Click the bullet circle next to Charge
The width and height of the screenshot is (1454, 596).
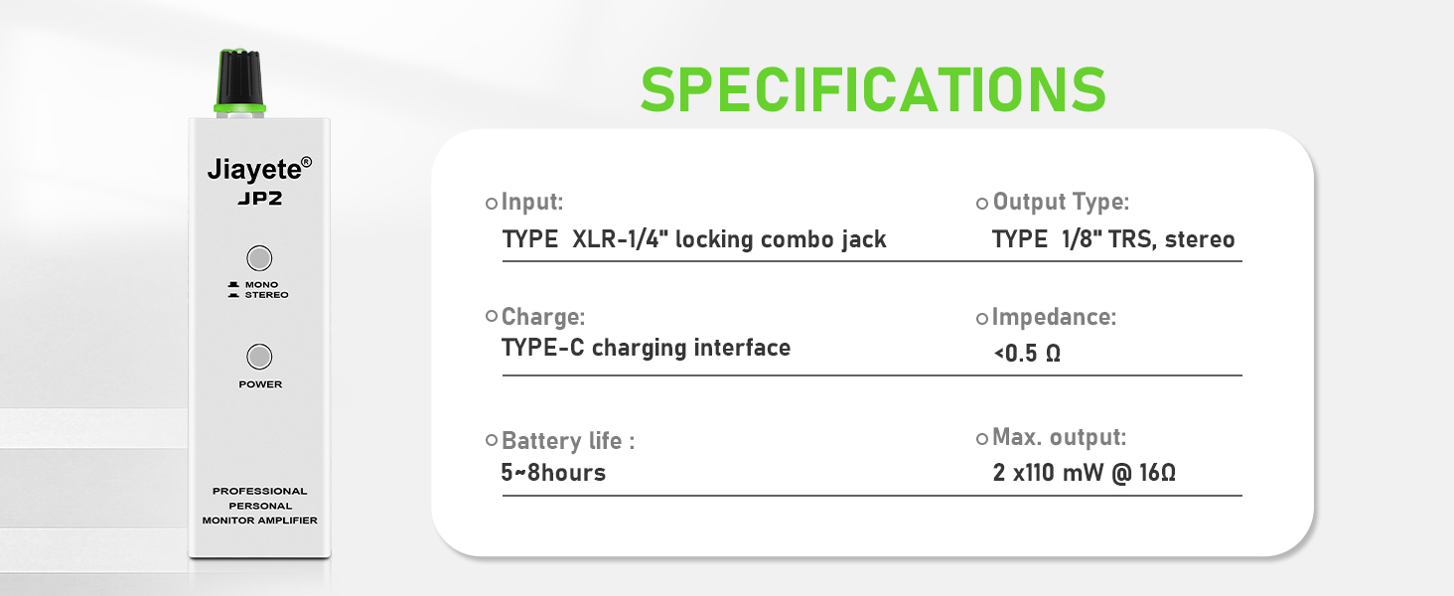[491, 316]
